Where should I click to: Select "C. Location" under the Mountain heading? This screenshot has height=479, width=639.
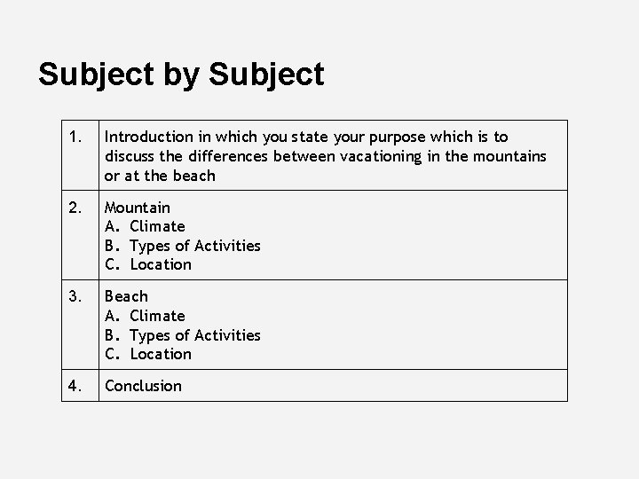148,264
